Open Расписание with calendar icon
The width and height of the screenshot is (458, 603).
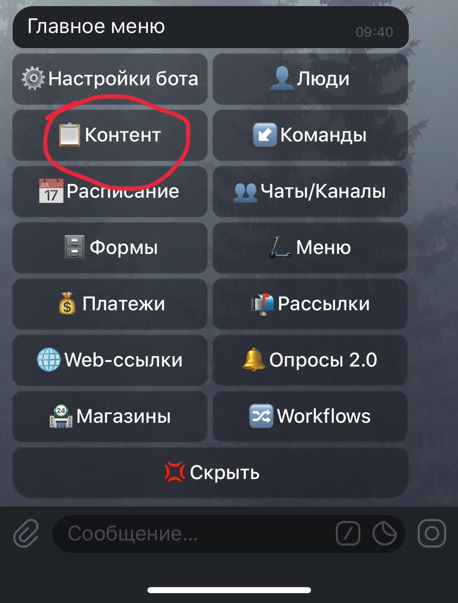[x=110, y=191]
